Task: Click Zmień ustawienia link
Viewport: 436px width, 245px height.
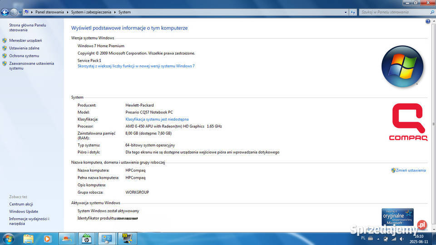Action: pyautogui.click(x=411, y=170)
